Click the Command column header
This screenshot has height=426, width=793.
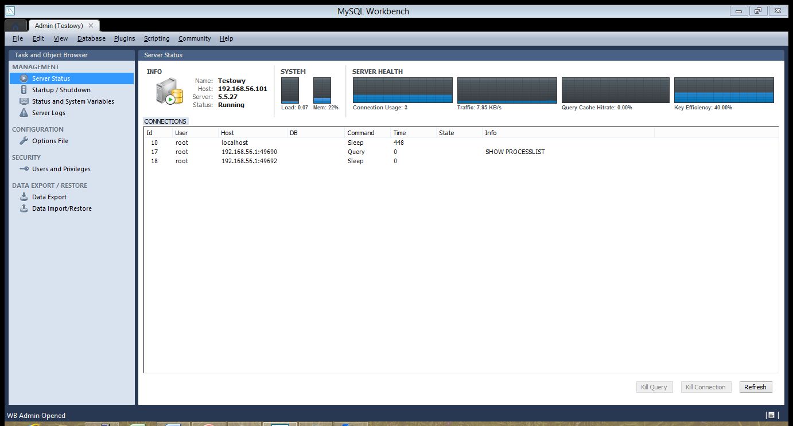tap(367, 133)
